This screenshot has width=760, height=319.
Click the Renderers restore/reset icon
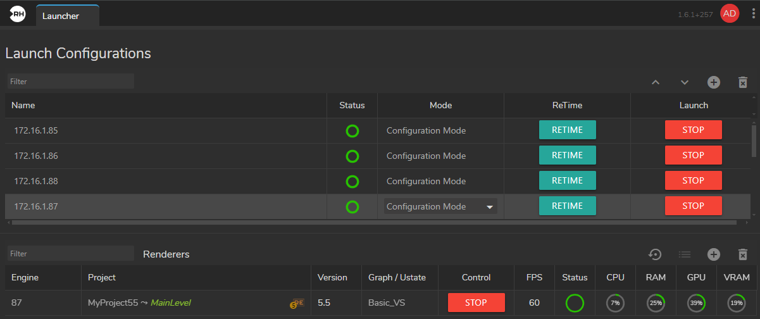point(655,254)
